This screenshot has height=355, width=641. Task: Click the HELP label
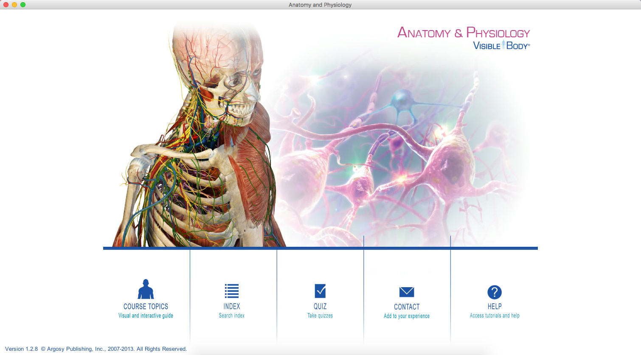[x=495, y=306]
